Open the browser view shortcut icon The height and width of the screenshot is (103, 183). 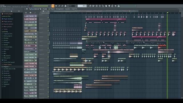click(x=103, y=6)
